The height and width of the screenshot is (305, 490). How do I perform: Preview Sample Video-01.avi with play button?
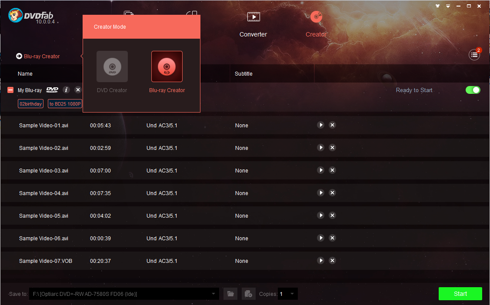coord(320,125)
